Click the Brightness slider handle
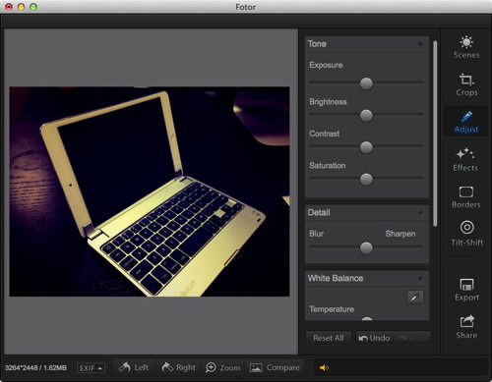The height and width of the screenshot is (382, 492). click(366, 115)
